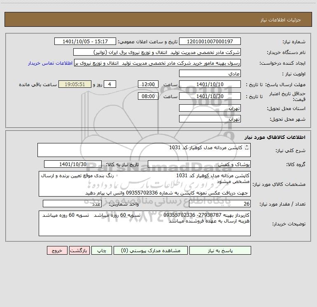Click the label 'واحد شمارش:'
The width and height of the screenshot is (317, 307).
[x=124, y=204]
